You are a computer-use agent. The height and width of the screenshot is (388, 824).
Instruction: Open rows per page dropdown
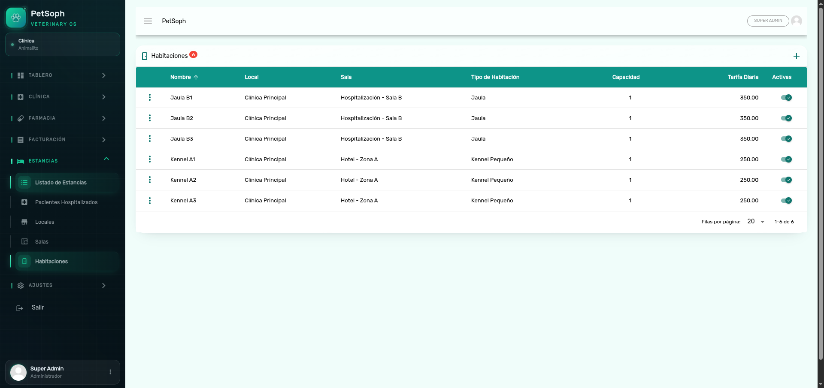pyautogui.click(x=756, y=222)
